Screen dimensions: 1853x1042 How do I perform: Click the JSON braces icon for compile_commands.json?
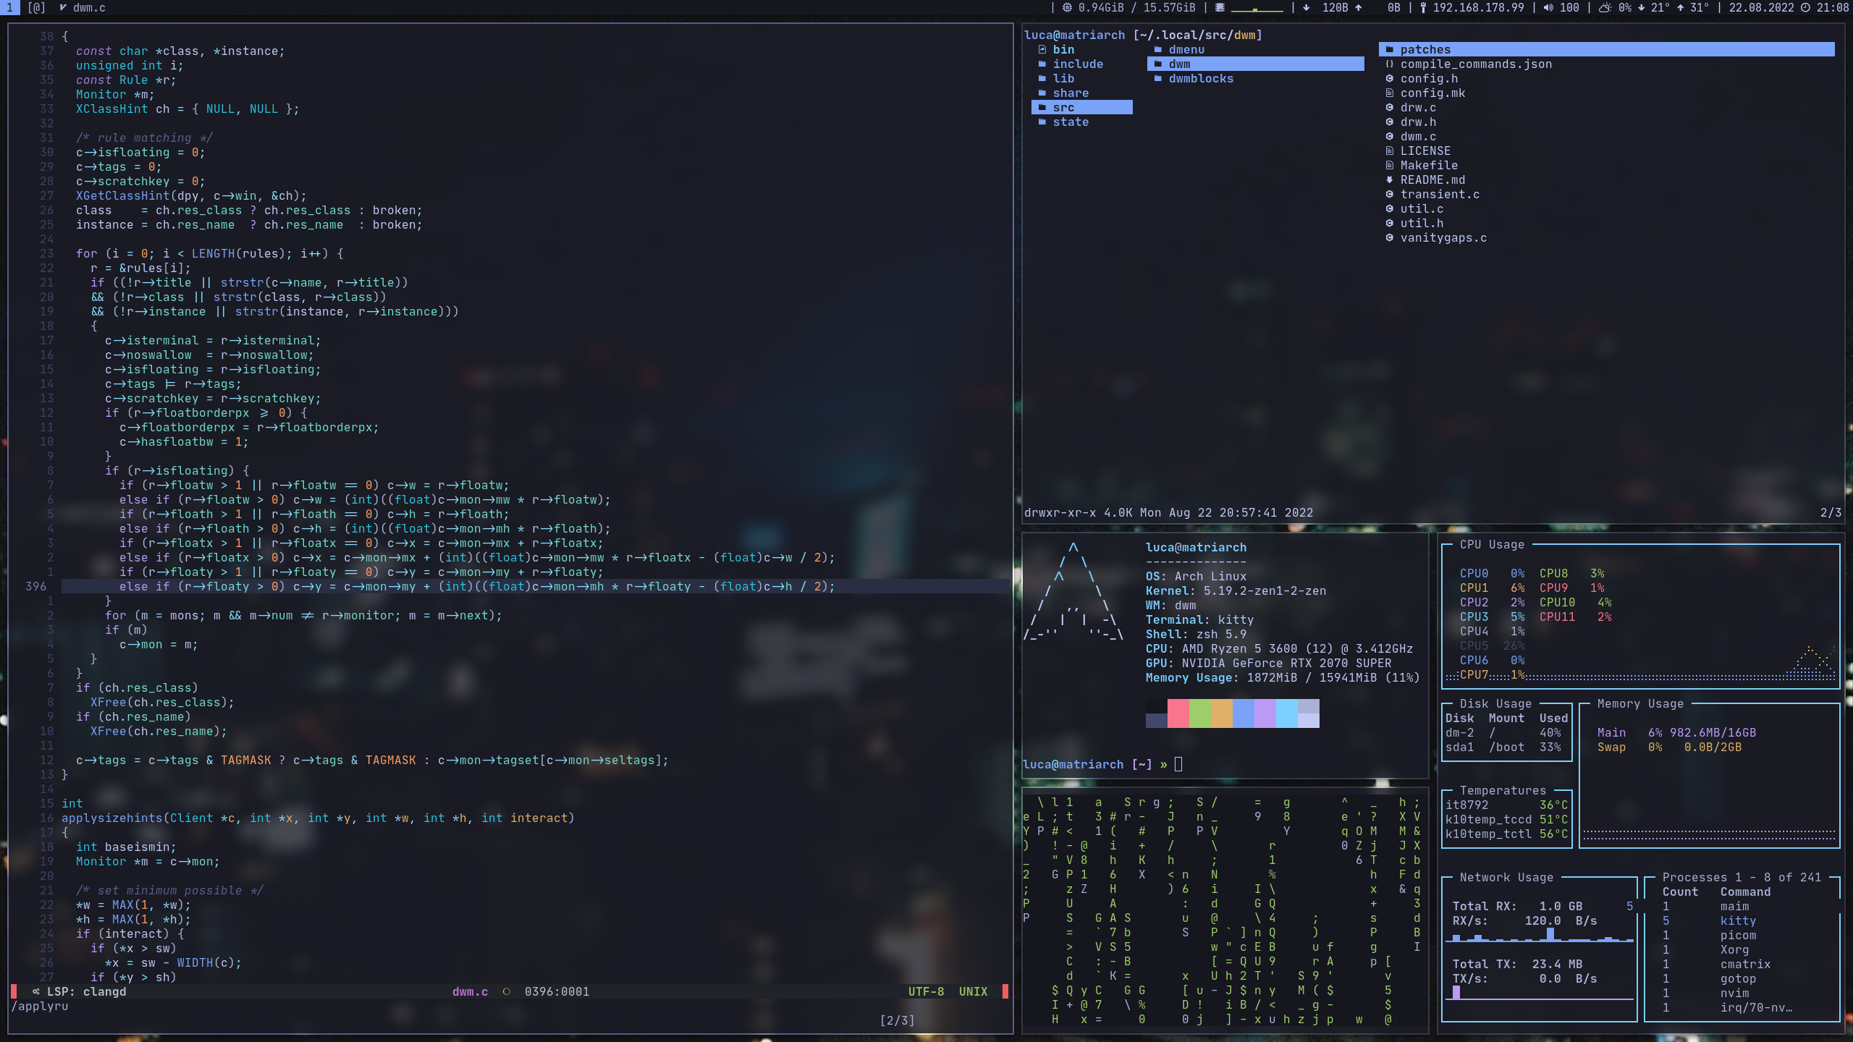point(1390,64)
